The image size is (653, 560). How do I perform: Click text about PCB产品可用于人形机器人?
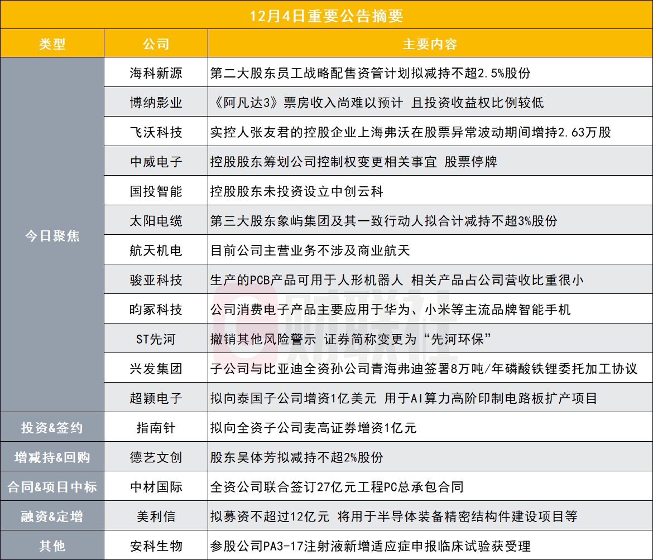pos(397,280)
